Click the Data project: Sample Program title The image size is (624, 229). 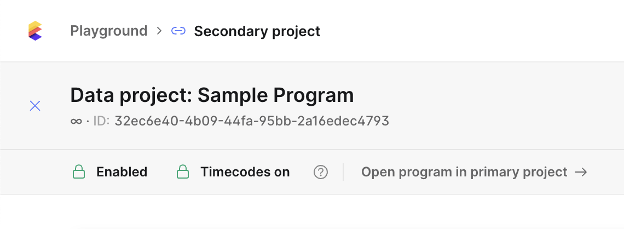click(212, 95)
